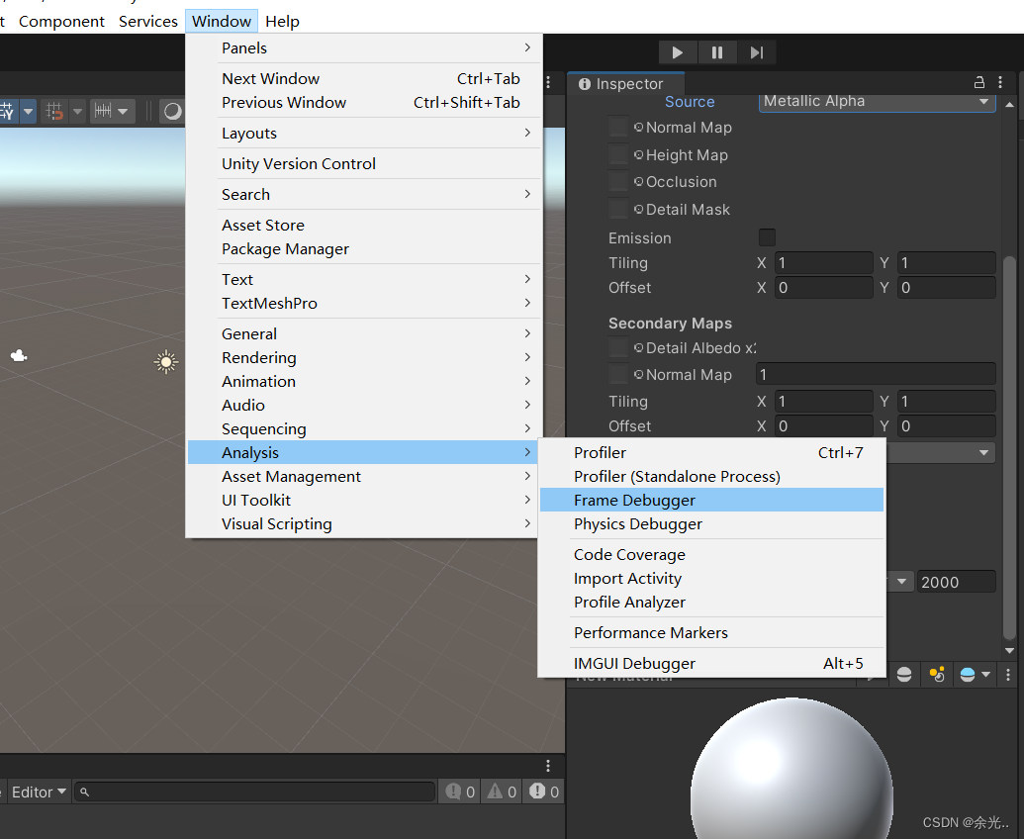Click the Pause button in the toolbar
The height and width of the screenshot is (839, 1024).
pos(717,52)
